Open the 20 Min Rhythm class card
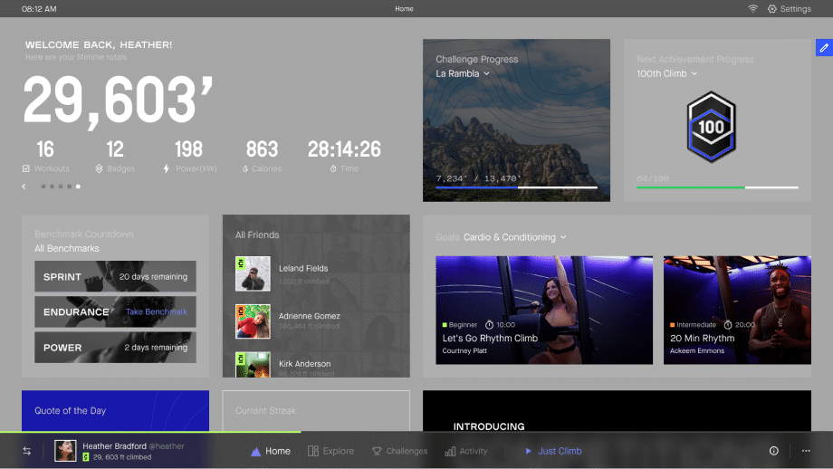This screenshot has width=833, height=469. coord(737,311)
